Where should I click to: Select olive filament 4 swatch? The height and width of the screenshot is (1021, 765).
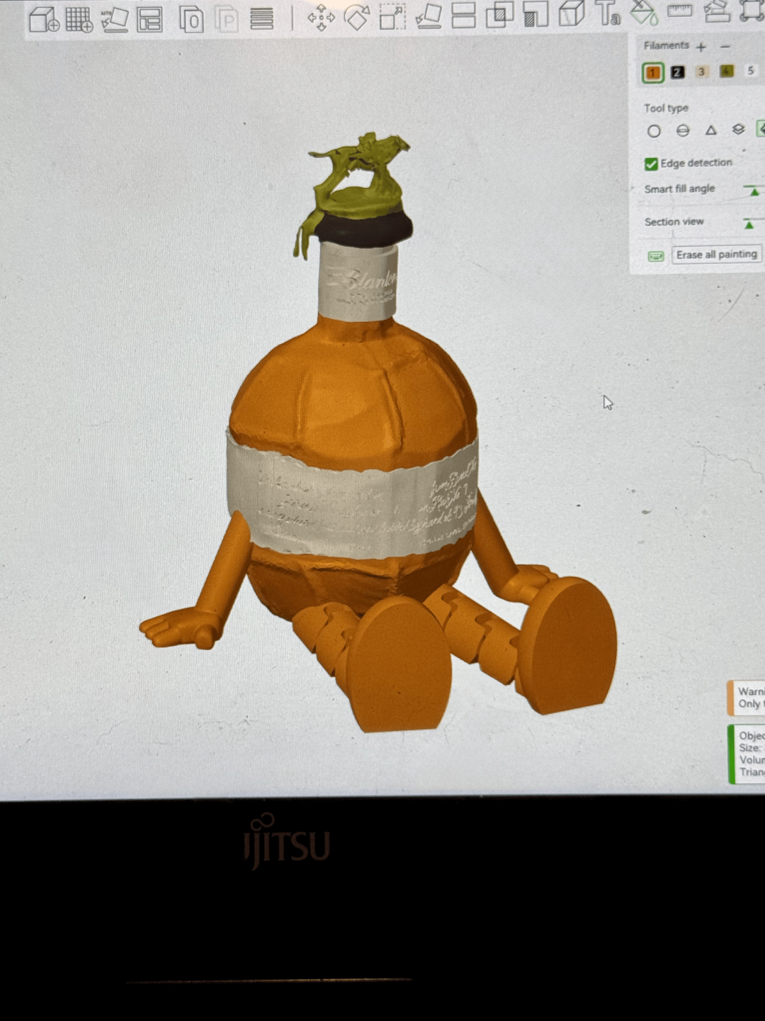pos(726,71)
